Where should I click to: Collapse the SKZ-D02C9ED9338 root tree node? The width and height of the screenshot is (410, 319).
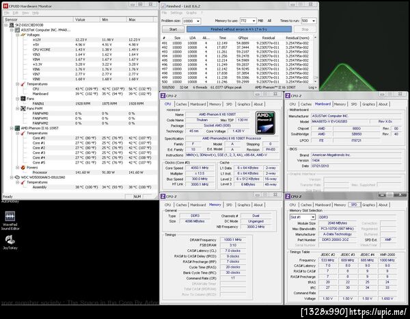click(x=6, y=25)
